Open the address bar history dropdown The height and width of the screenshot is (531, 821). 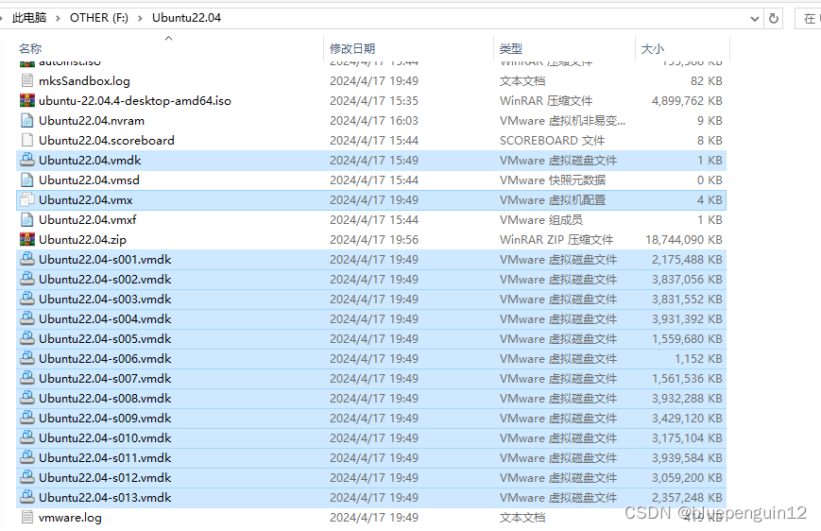[755, 19]
